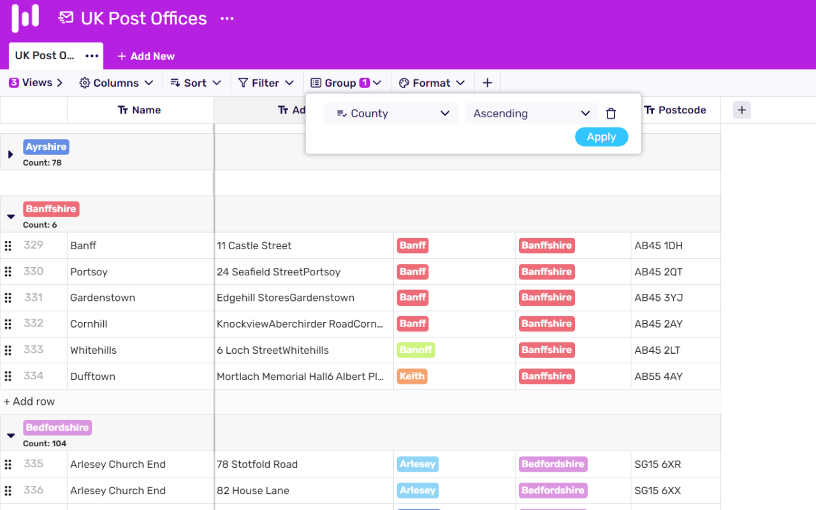Open the County field dropdown

pyautogui.click(x=391, y=113)
